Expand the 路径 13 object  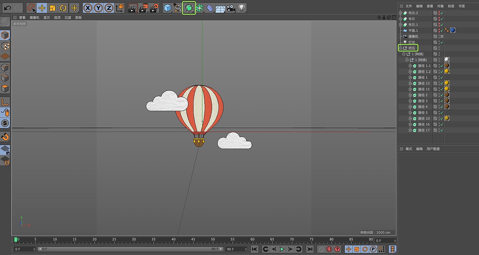(x=410, y=83)
